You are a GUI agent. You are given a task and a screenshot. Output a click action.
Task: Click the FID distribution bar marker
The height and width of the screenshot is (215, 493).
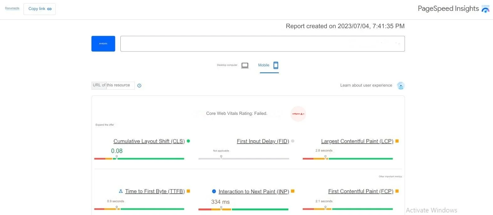(221, 157)
